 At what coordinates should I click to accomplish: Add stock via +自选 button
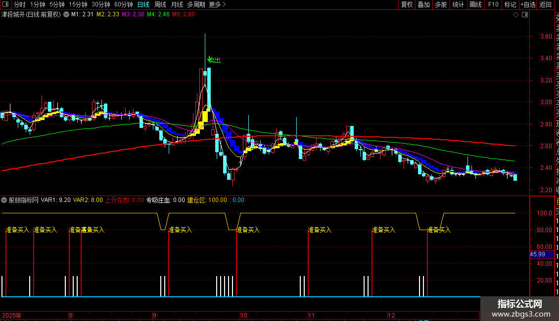tap(528, 4)
